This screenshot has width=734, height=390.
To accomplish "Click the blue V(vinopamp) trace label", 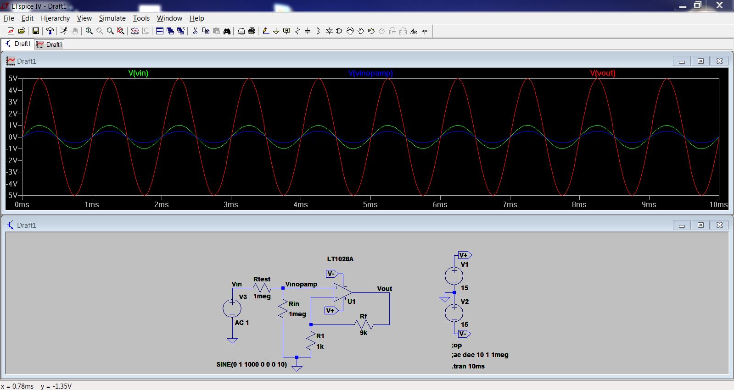I will tap(370, 73).
